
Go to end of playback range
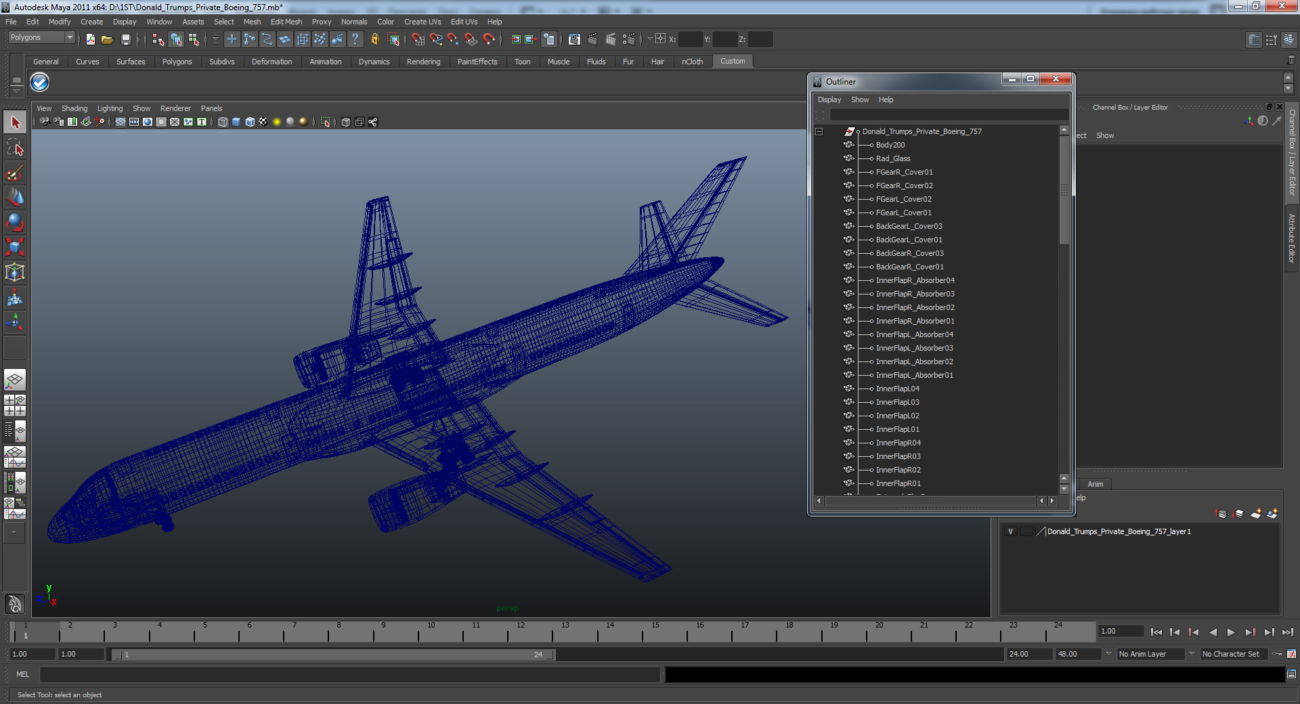pyautogui.click(x=1287, y=632)
